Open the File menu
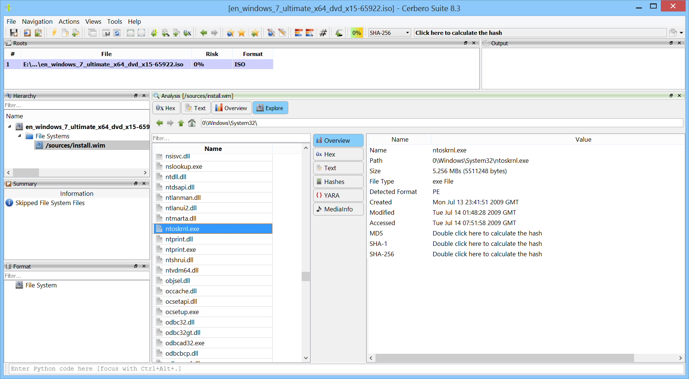The image size is (689, 379). click(x=11, y=22)
